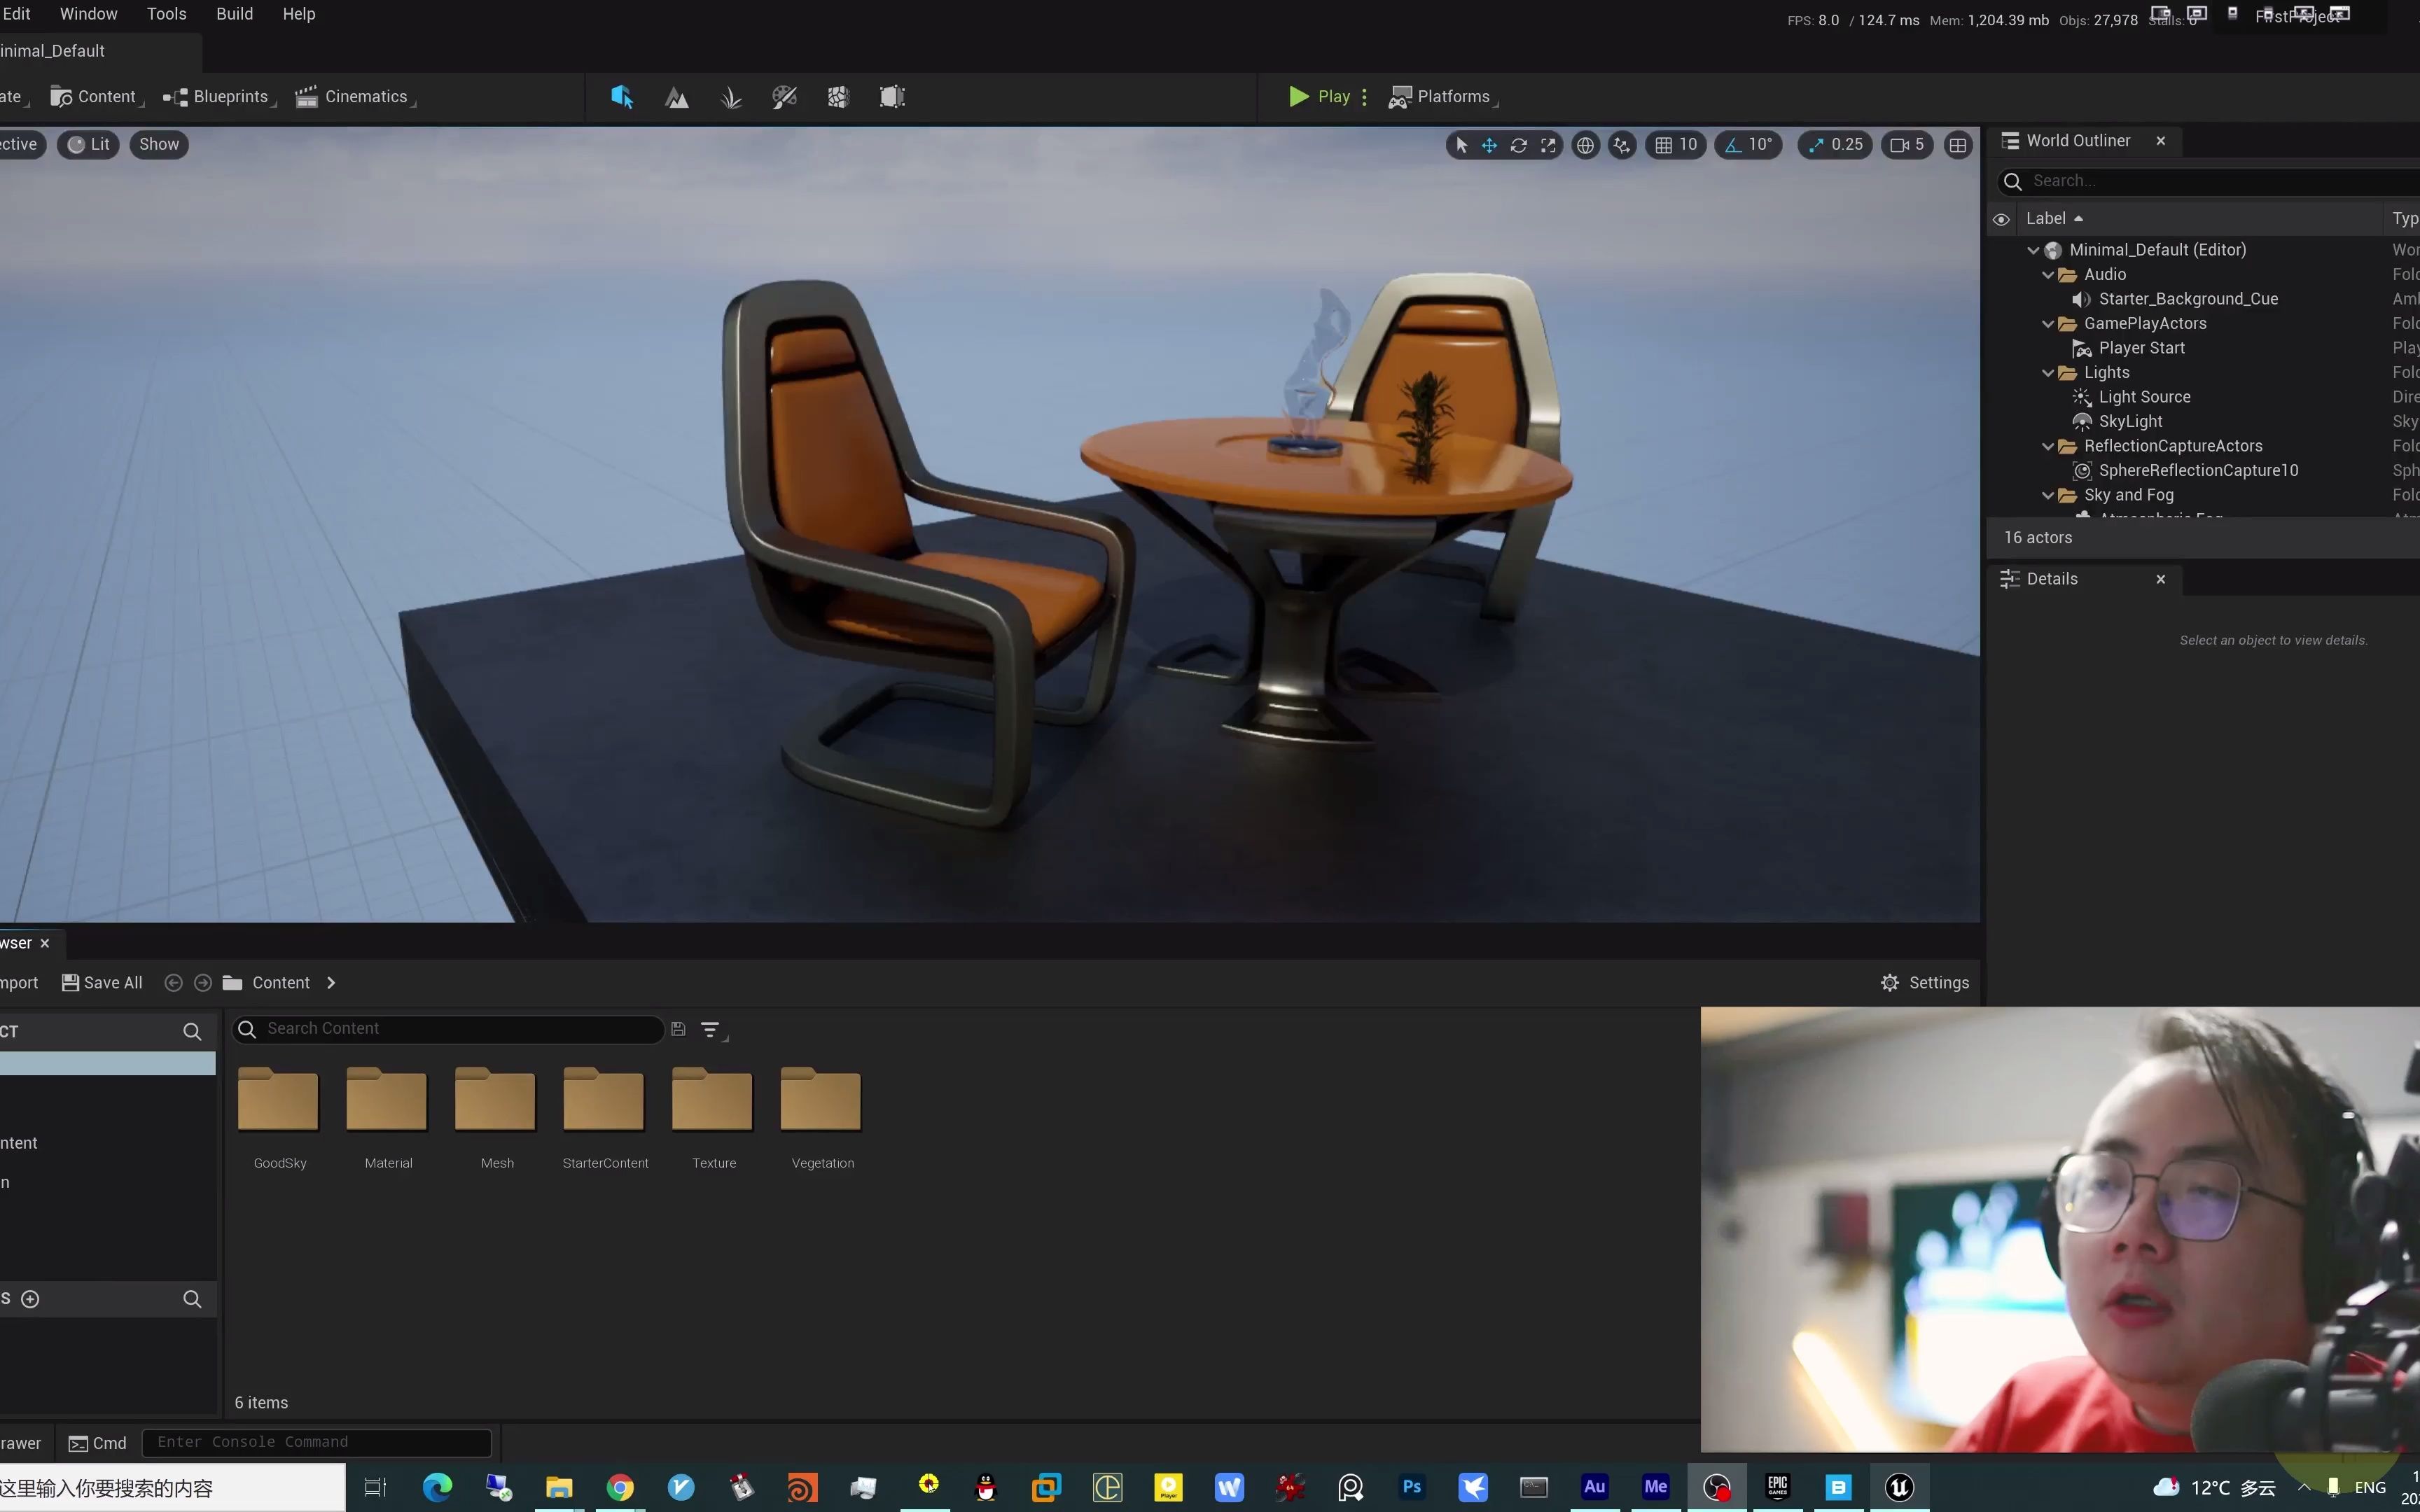The width and height of the screenshot is (2420, 1512).
Task: Activate the Landscape mode icon
Action: click(x=677, y=97)
